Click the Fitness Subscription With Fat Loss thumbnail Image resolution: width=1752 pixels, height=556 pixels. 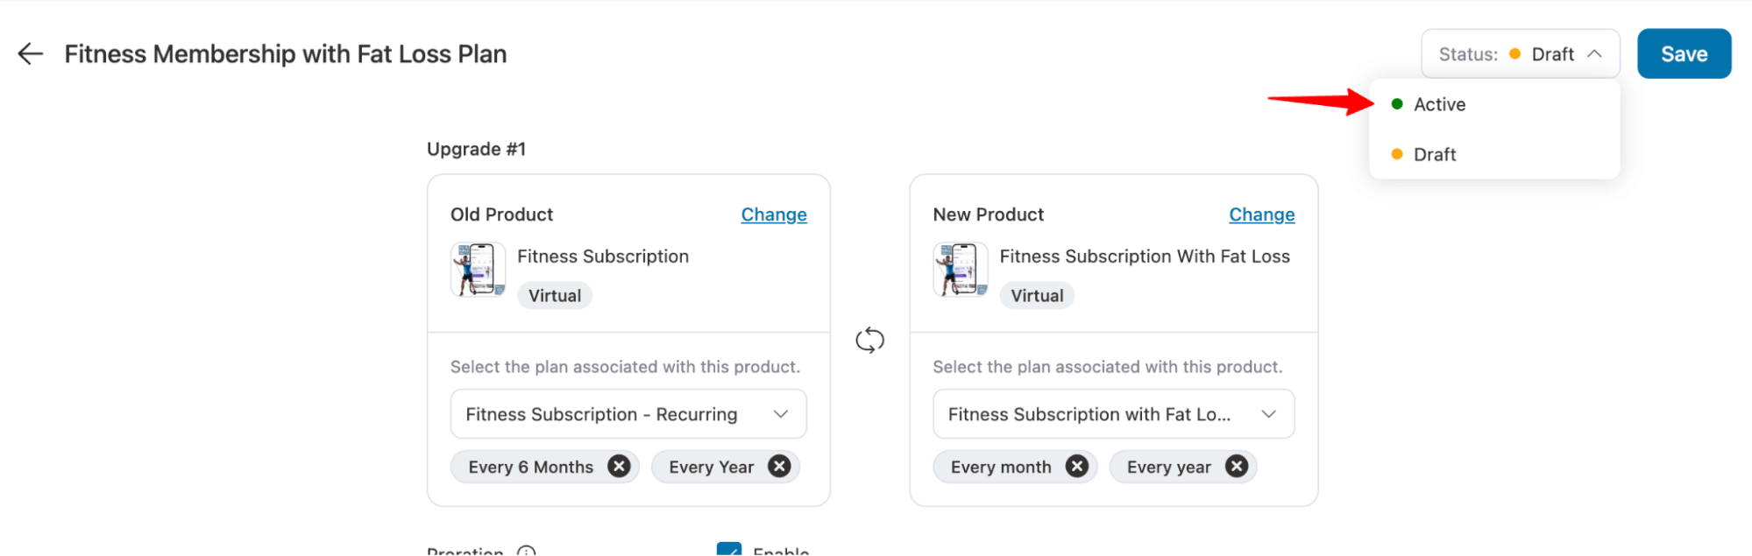tap(960, 269)
